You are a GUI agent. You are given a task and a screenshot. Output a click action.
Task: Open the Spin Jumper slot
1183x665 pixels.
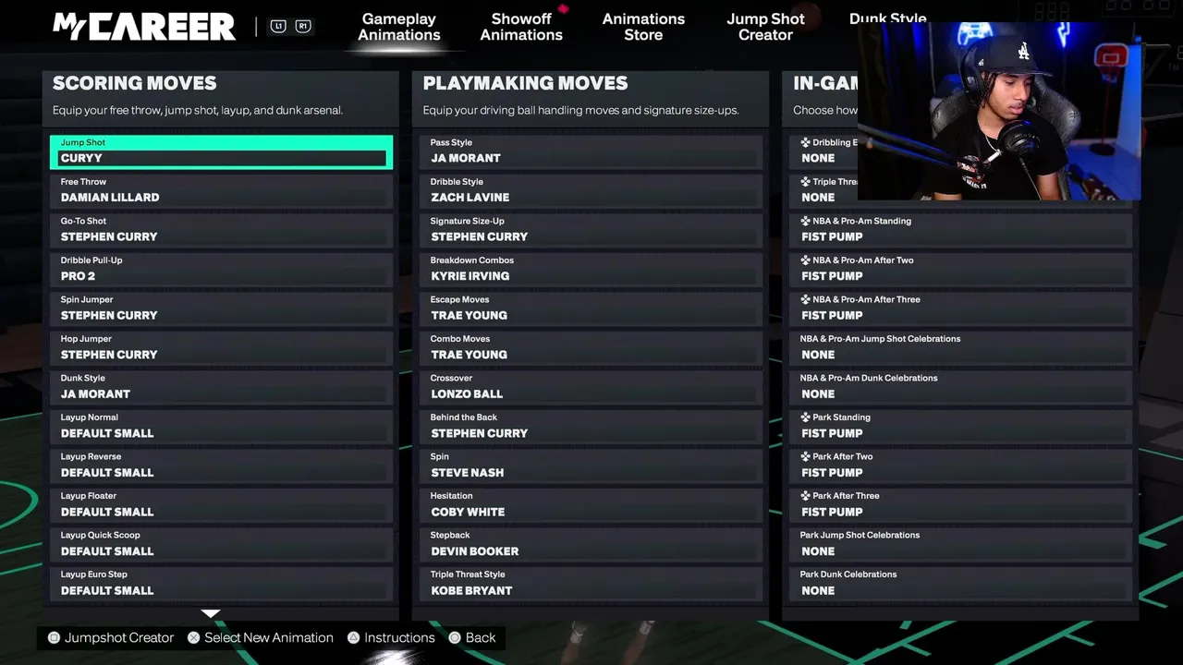[x=221, y=308]
